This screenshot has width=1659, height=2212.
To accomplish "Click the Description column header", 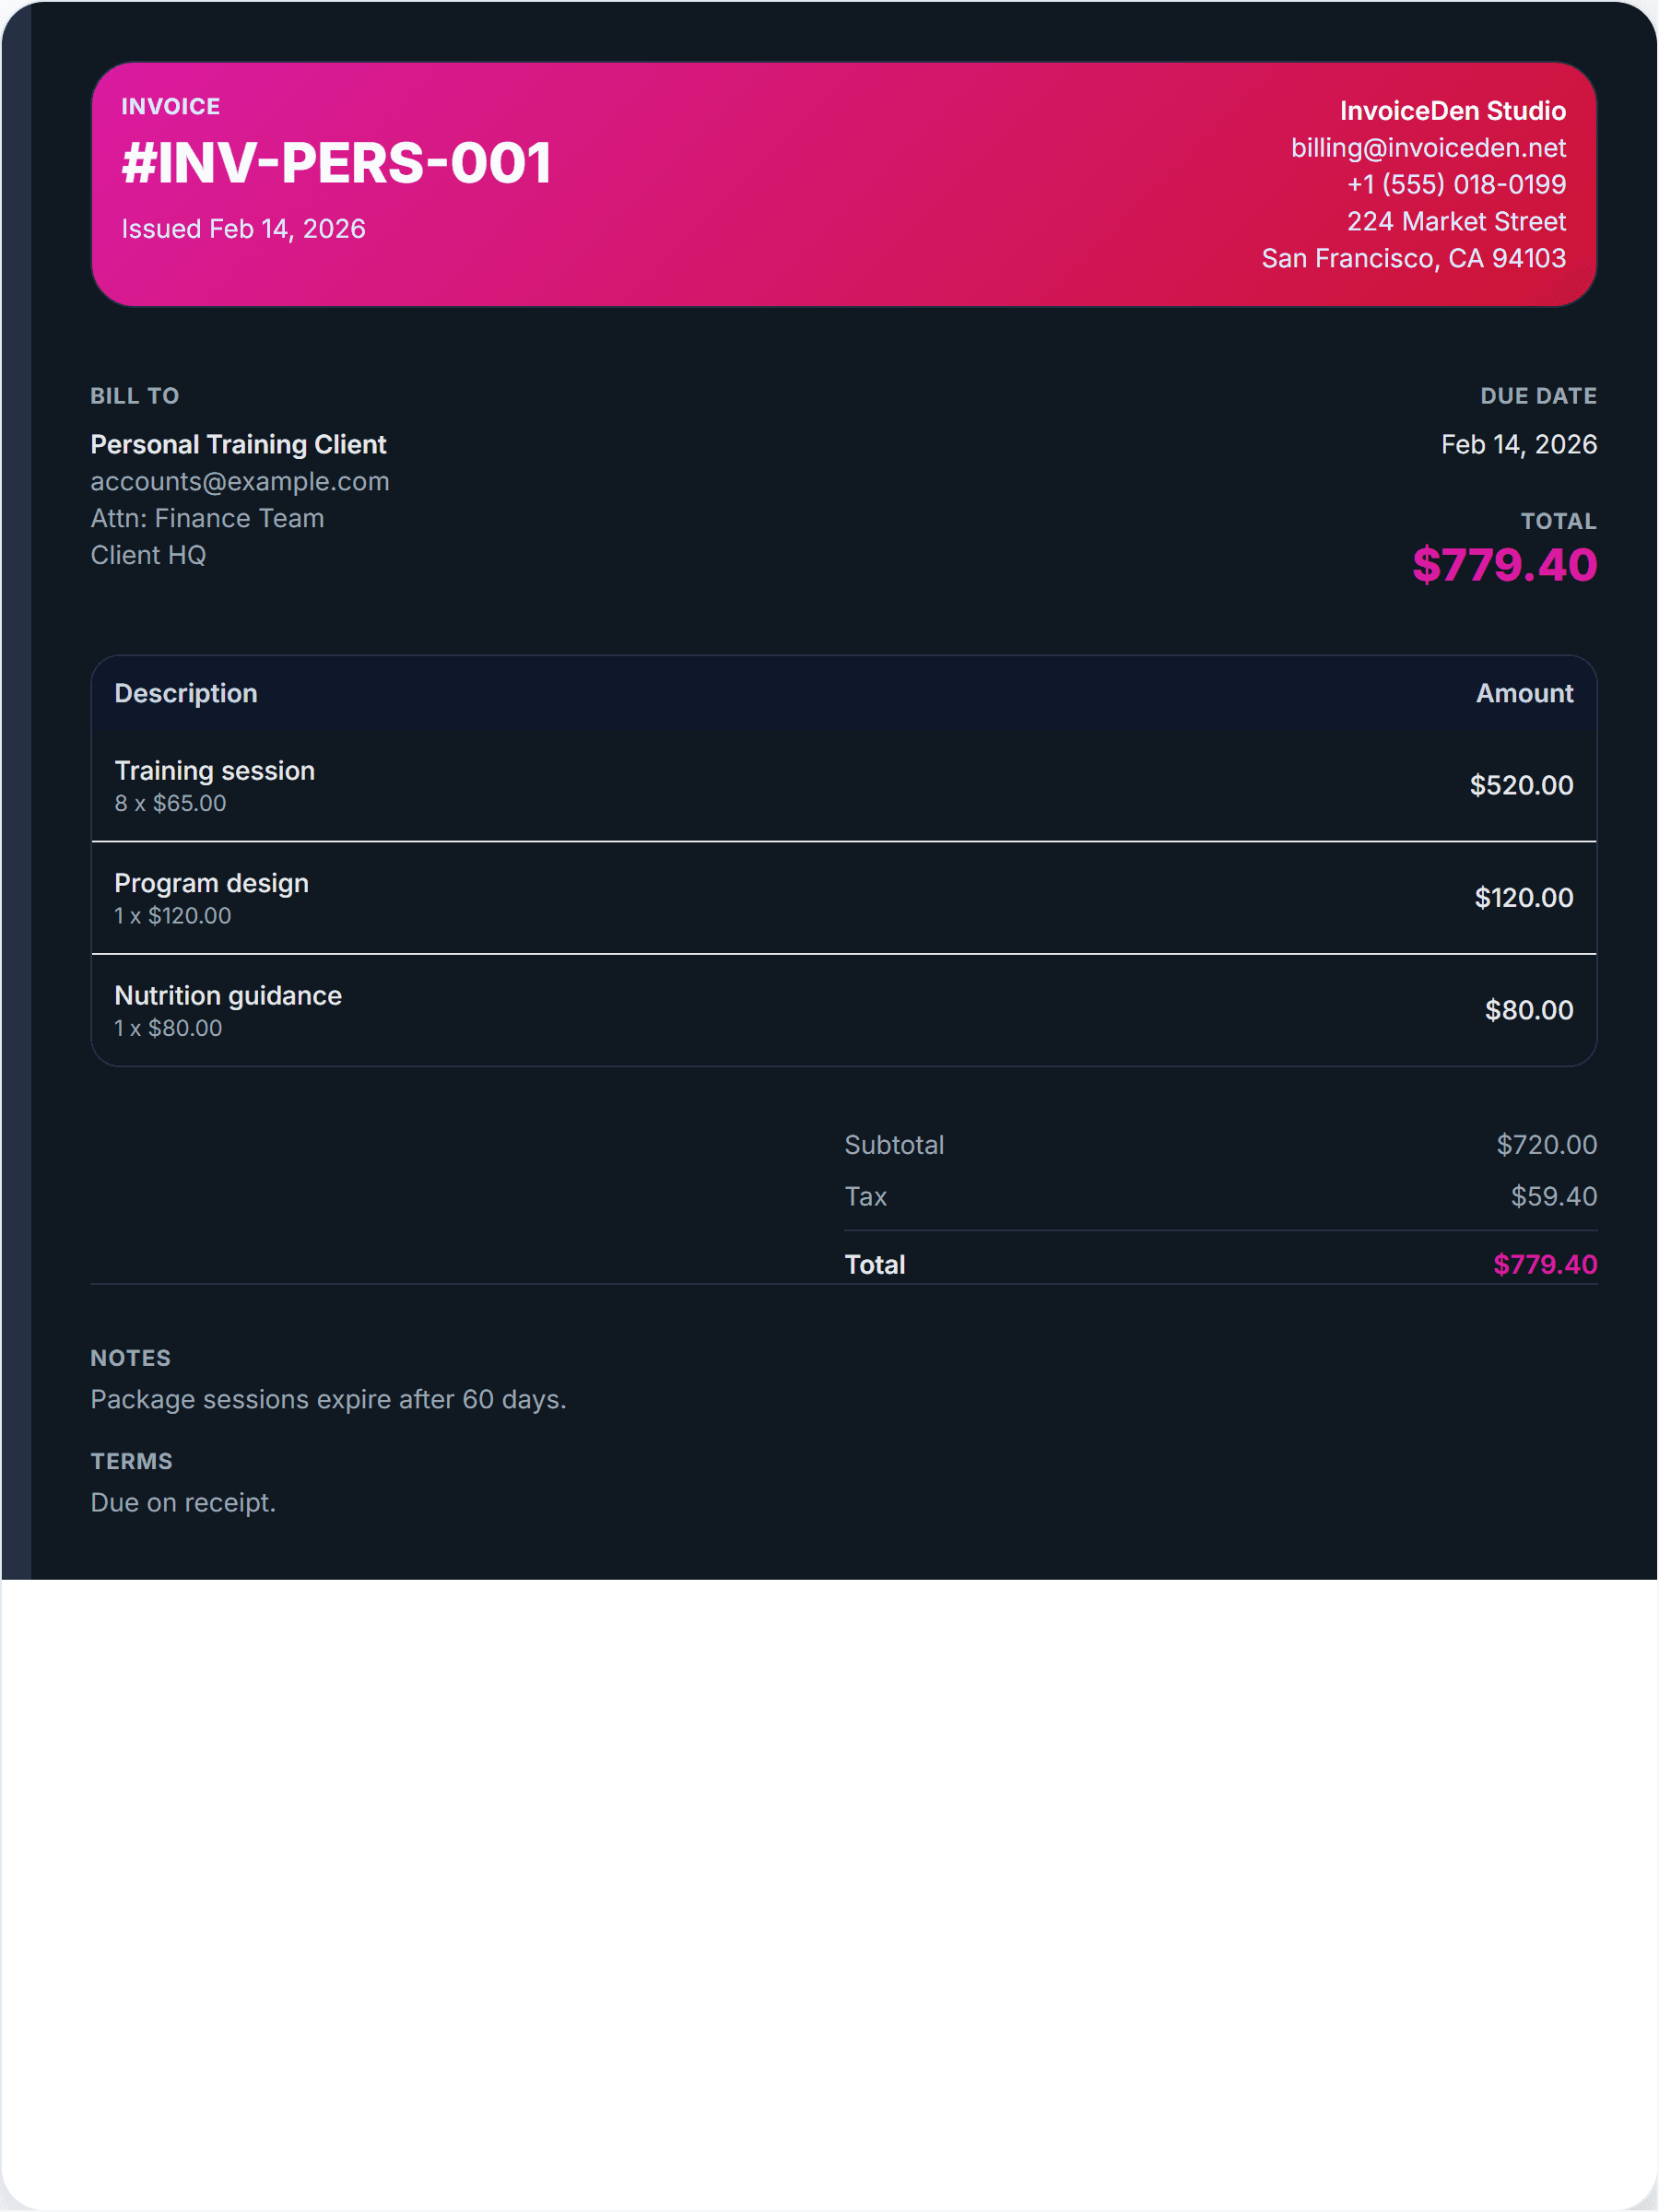I will click(x=186, y=693).
